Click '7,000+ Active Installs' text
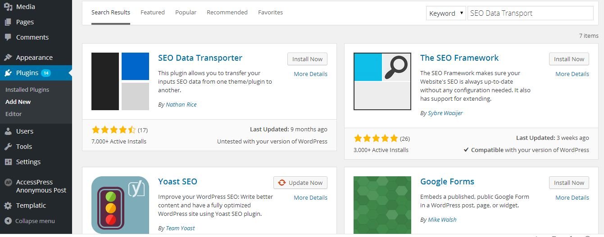 point(119,141)
